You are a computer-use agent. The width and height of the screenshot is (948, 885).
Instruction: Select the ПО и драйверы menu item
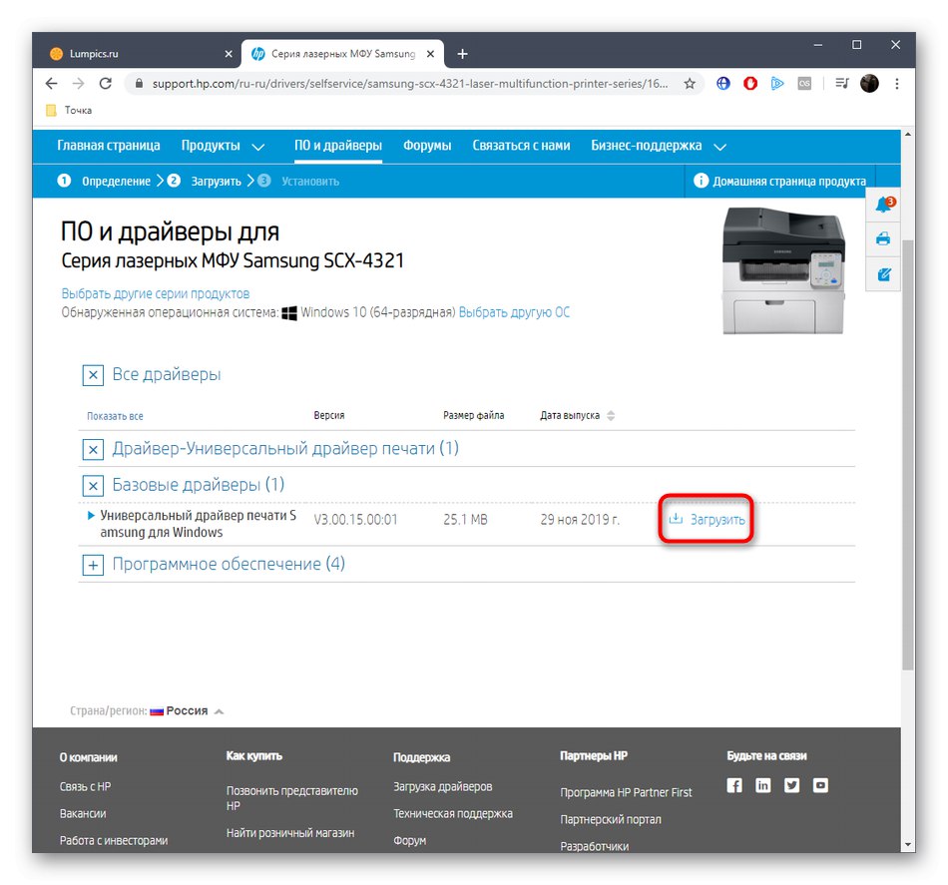pyautogui.click(x=340, y=145)
